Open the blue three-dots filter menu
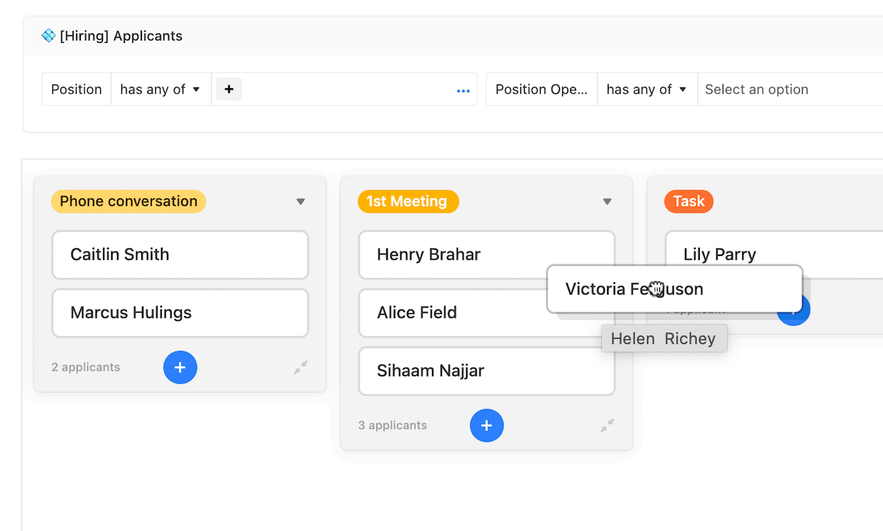Screen dimensions: 883x531 pos(463,91)
